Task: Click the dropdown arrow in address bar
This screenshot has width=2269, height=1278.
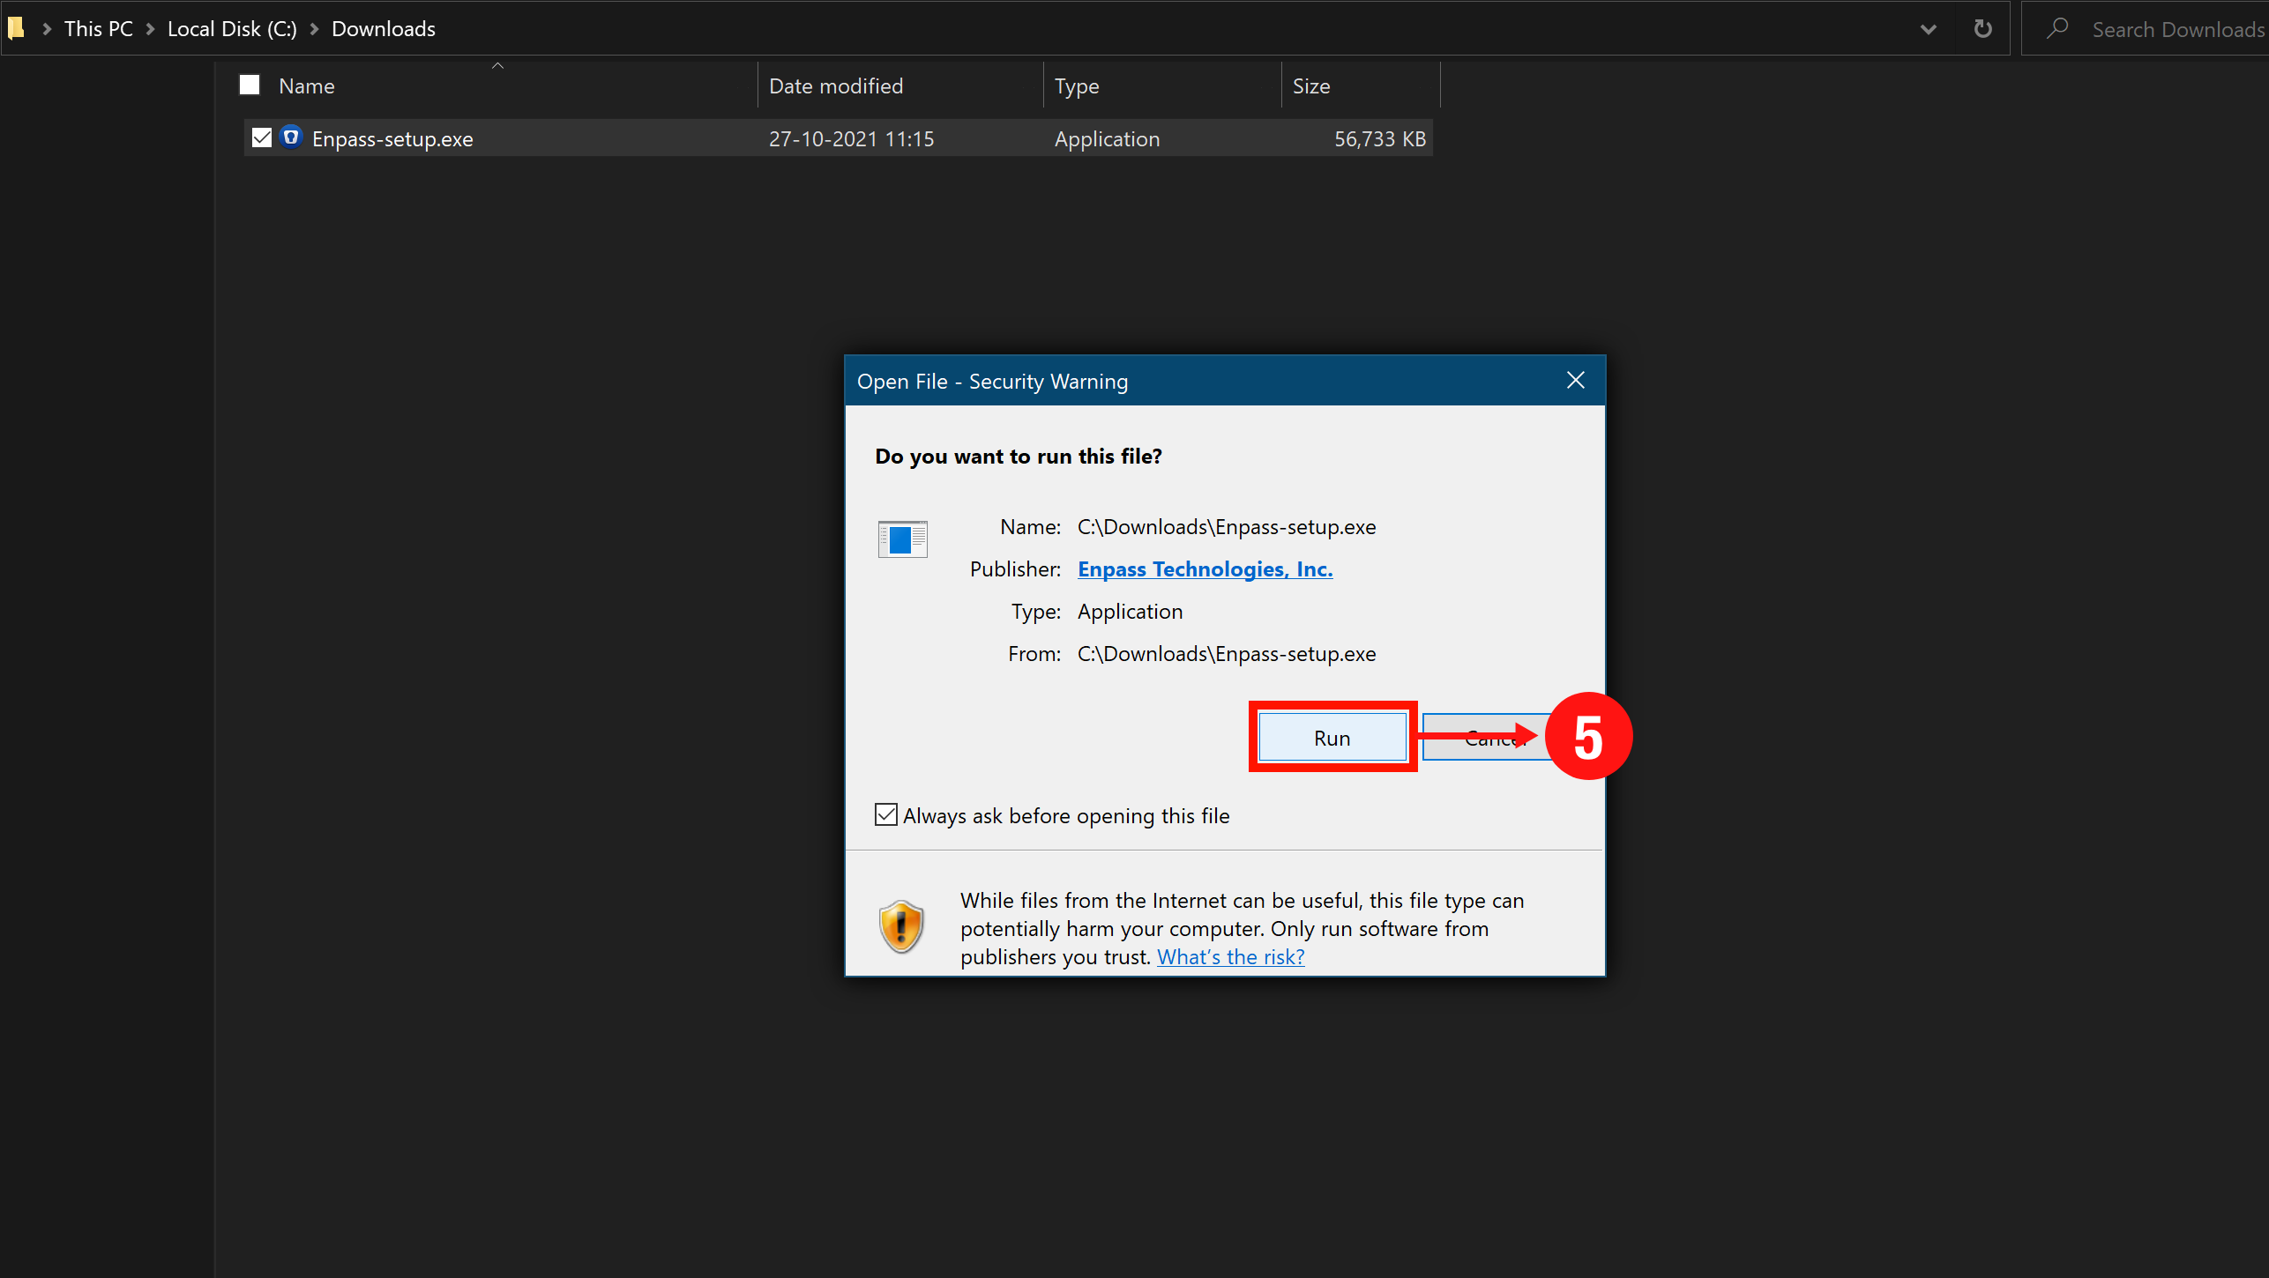Action: [1928, 26]
